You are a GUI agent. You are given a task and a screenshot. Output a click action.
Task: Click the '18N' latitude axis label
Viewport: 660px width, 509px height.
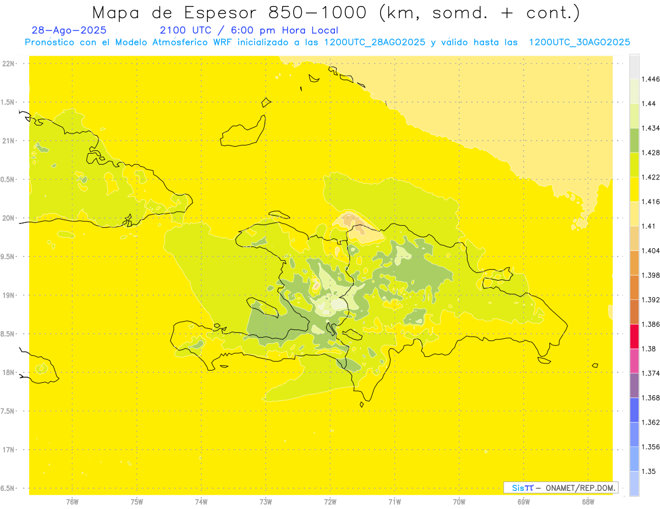click(8, 372)
